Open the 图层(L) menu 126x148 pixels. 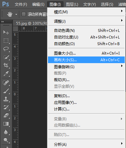coord(72,4)
